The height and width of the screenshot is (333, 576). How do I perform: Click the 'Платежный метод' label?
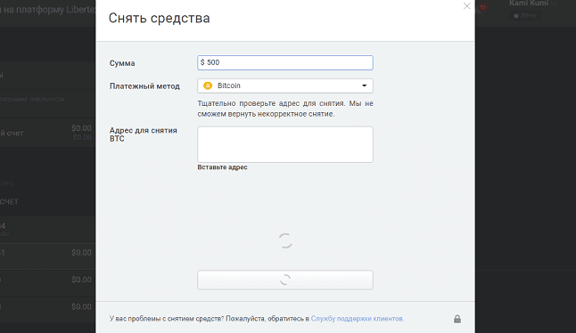144,86
